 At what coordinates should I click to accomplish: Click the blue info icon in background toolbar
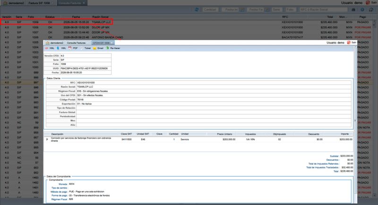(x=362, y=9)
